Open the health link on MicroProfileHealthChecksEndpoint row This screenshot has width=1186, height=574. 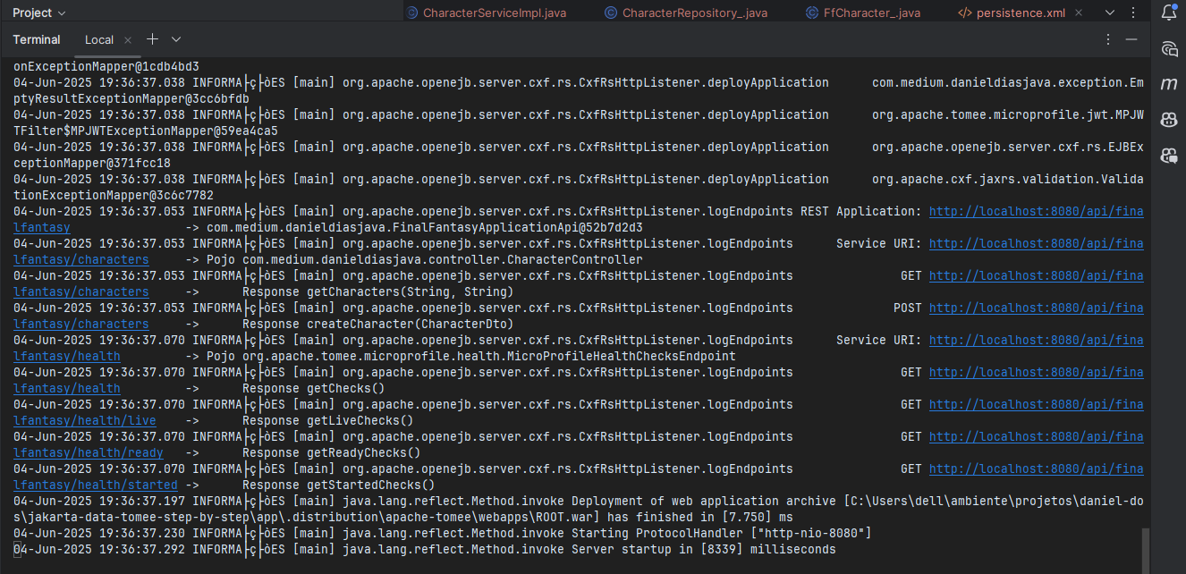[x=67, y=356]
